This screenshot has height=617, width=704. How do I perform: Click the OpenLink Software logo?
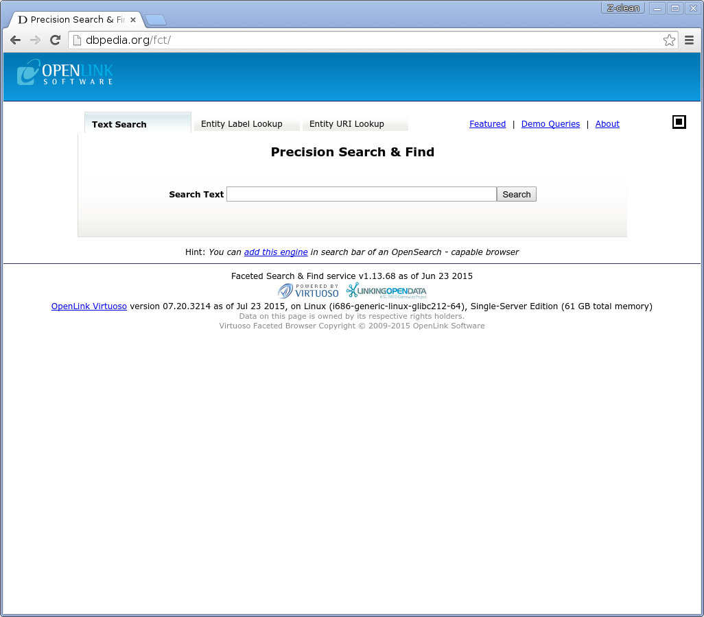pos(65,73)
